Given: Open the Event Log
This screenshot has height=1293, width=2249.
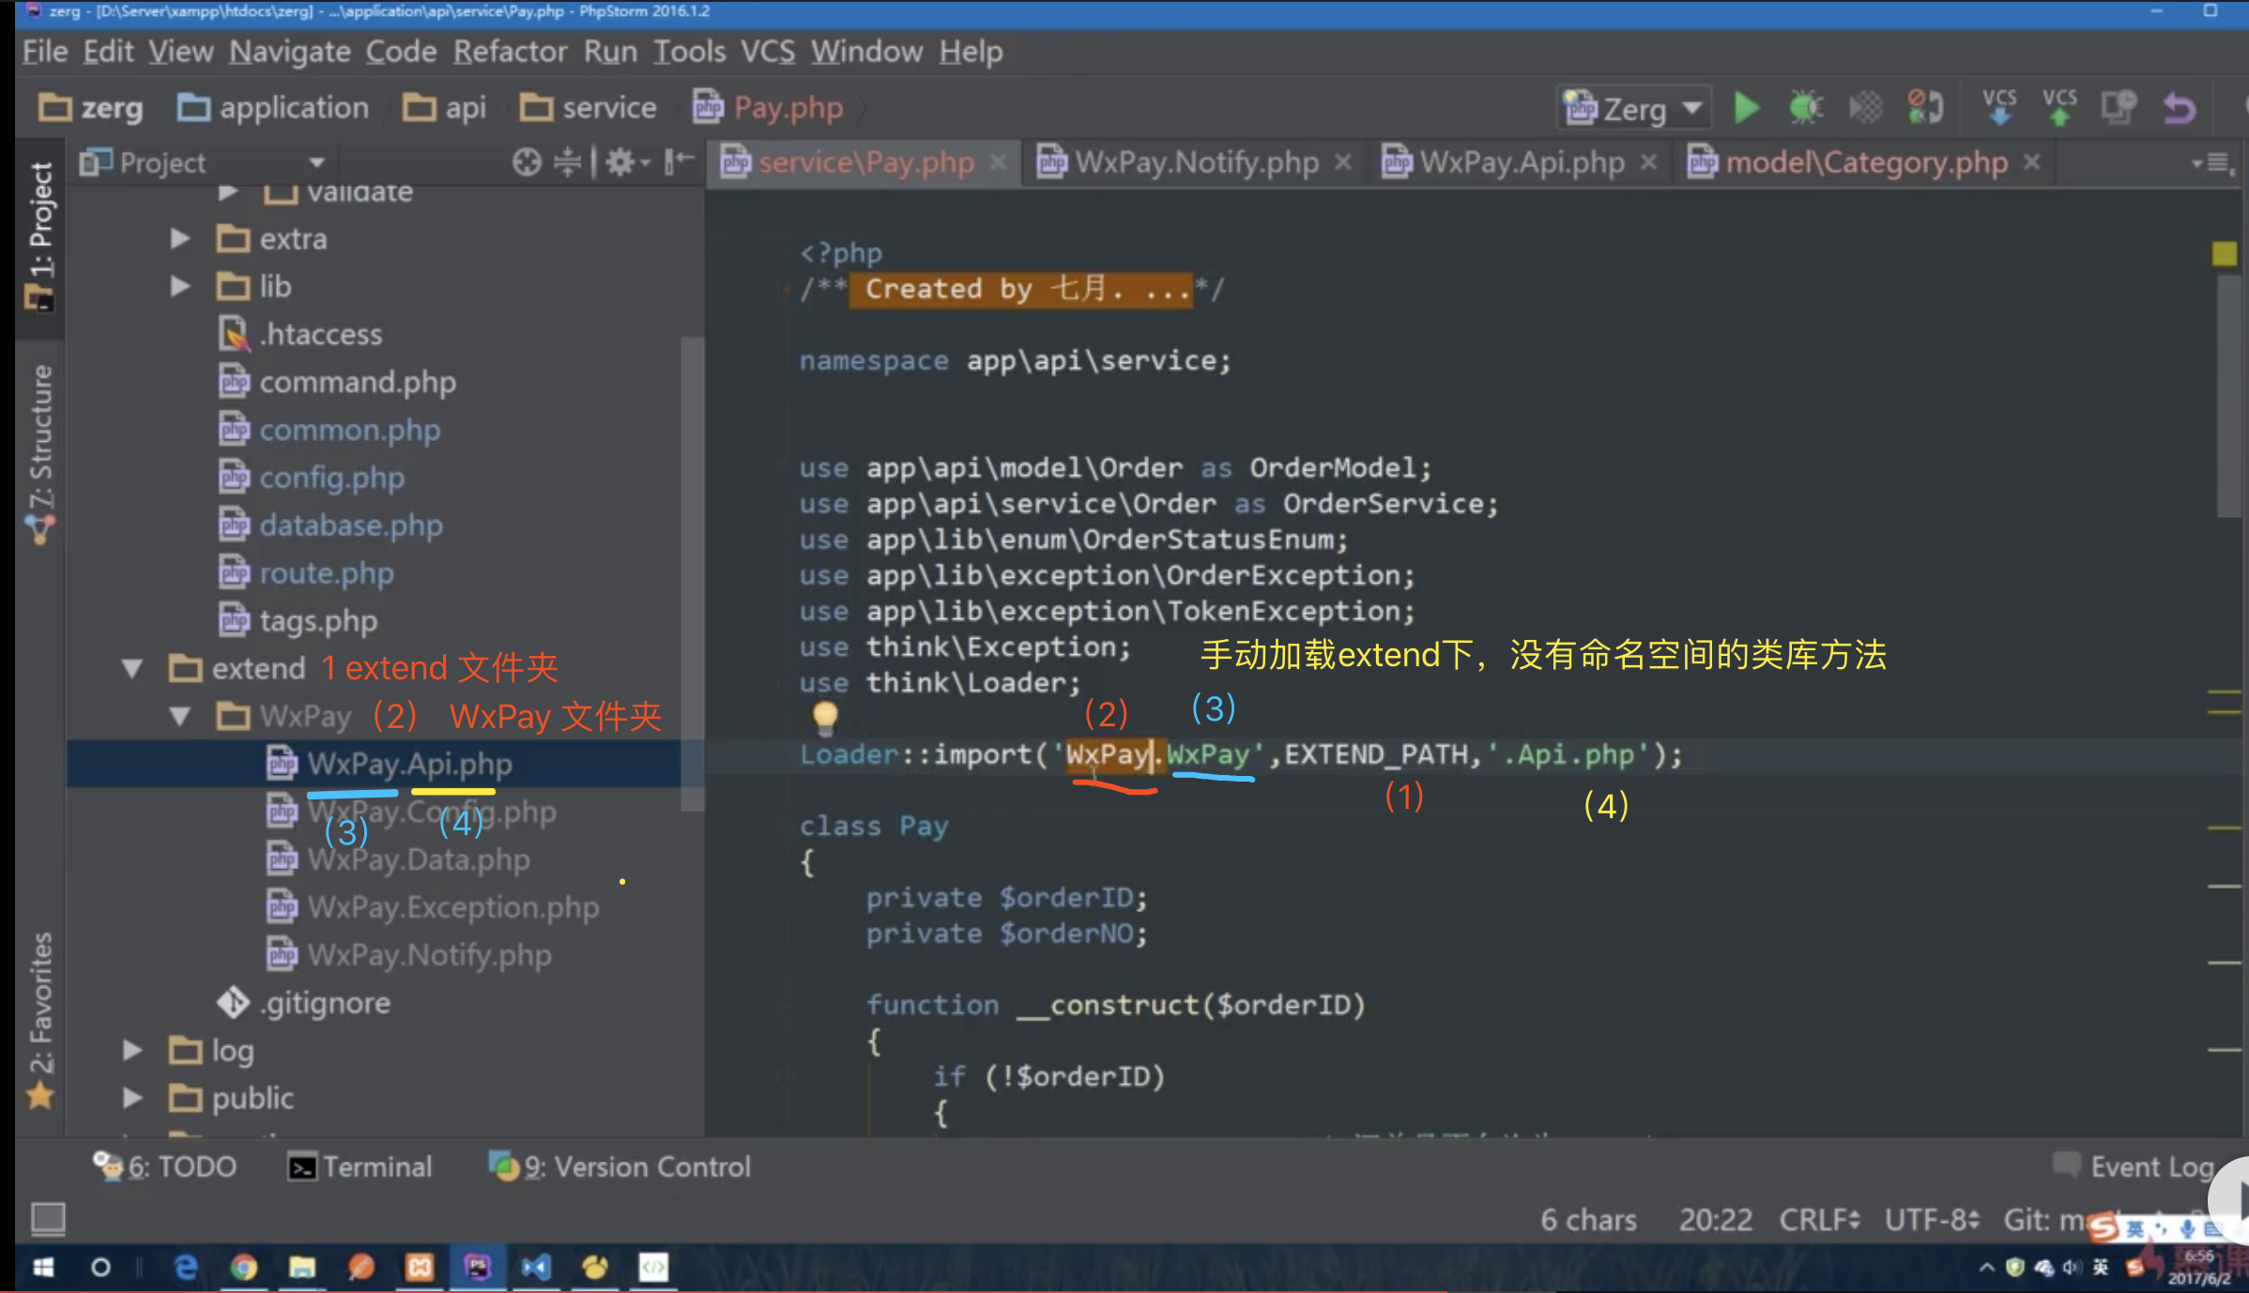Looking at the screenshot, I should coord(2134,1167).
